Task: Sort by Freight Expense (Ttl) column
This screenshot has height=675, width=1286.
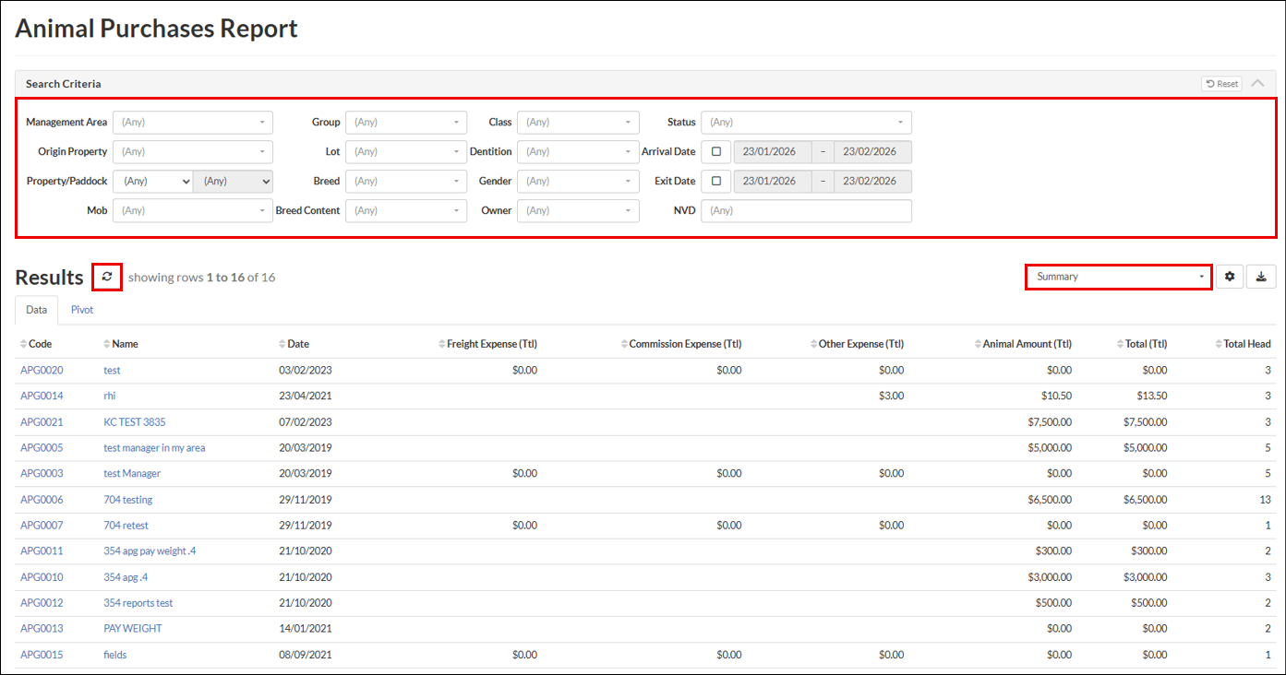Action: [491, 344]
